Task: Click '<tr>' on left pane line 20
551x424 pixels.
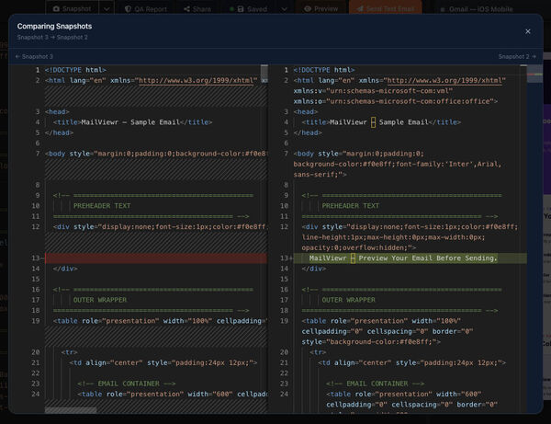Action: [69, 352]
